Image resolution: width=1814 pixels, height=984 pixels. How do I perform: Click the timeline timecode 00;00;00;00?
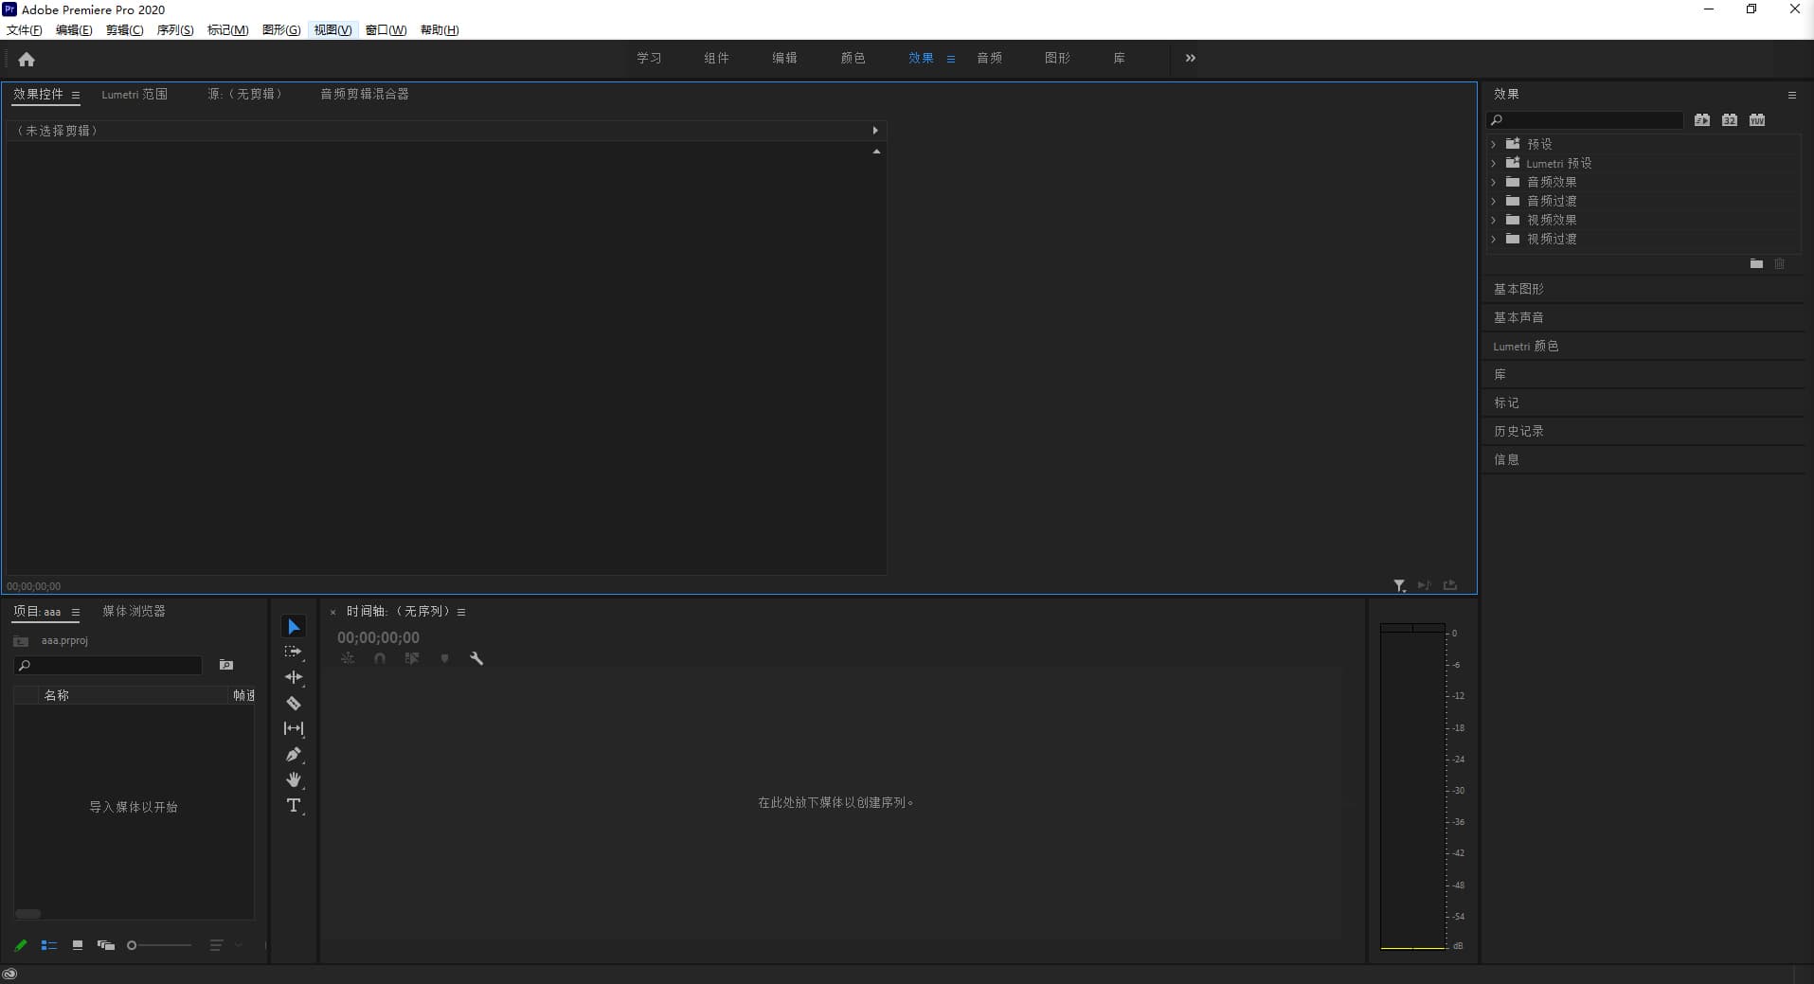point(378,638)
